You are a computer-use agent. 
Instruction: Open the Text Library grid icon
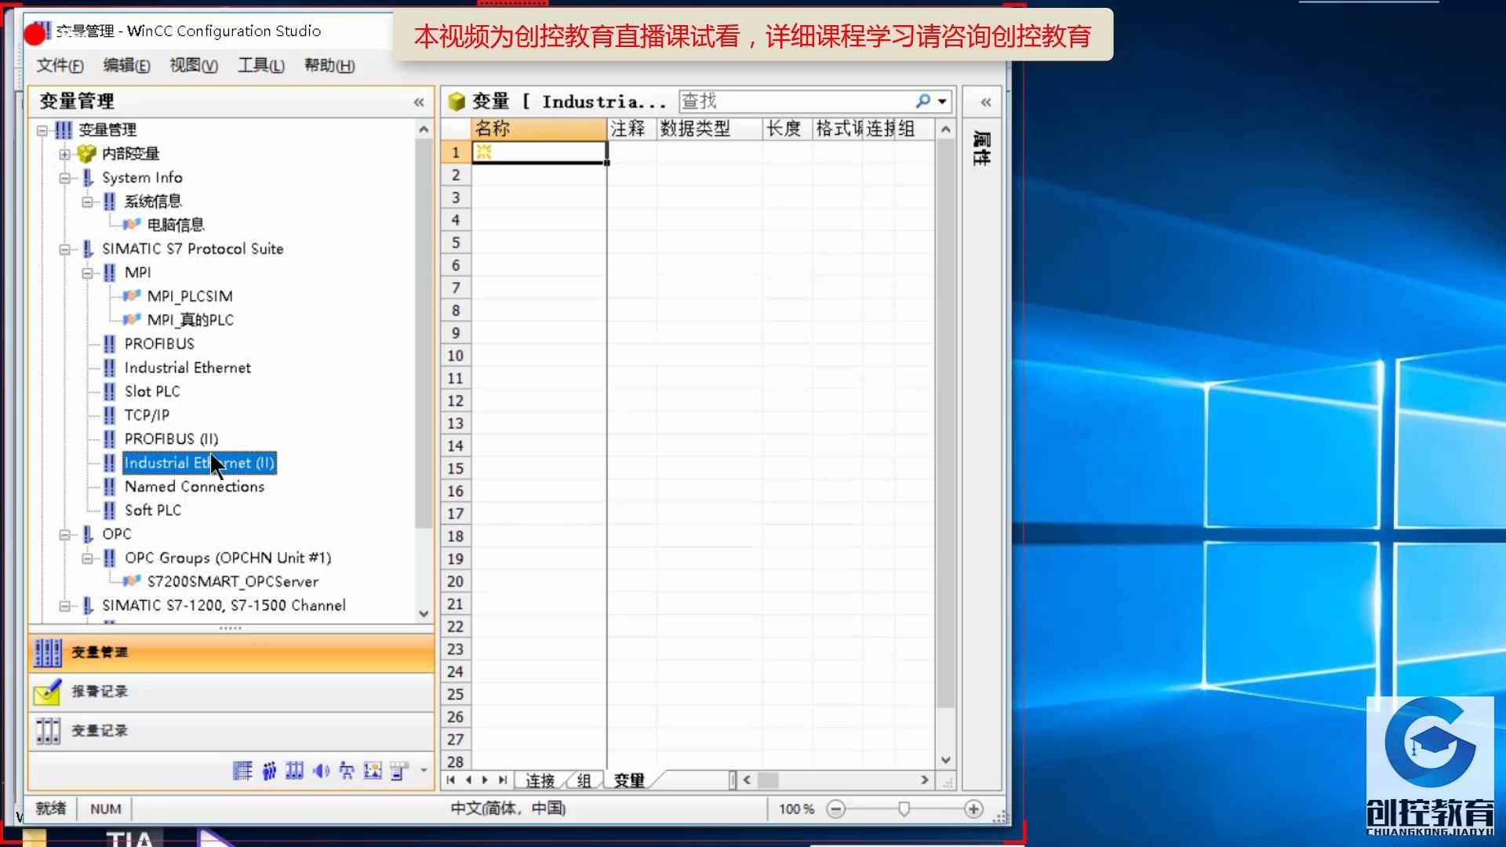[242, 771]
